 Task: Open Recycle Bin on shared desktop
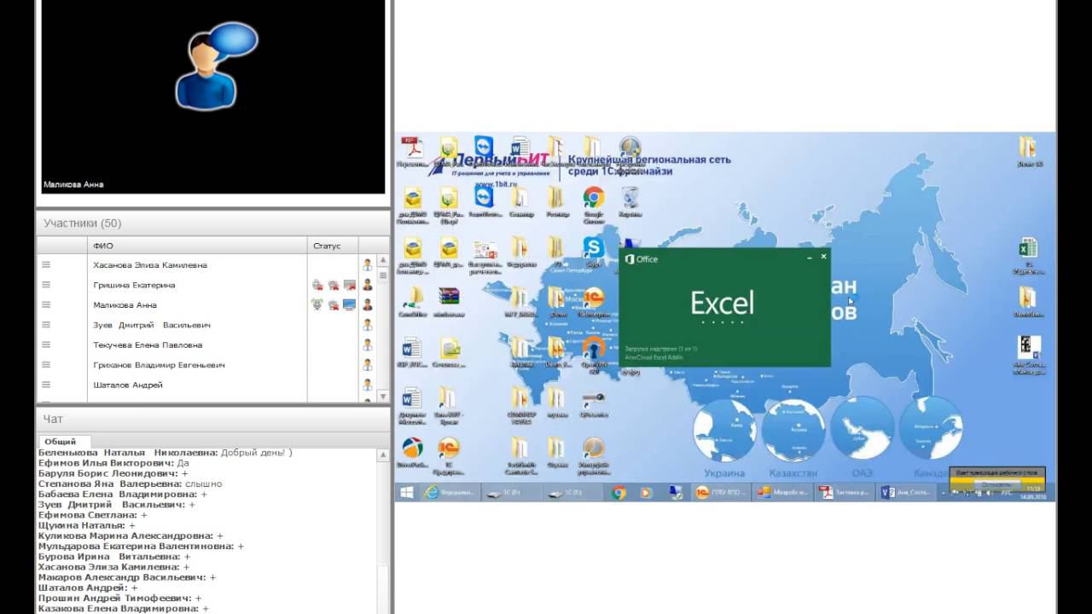click(630, 203)
